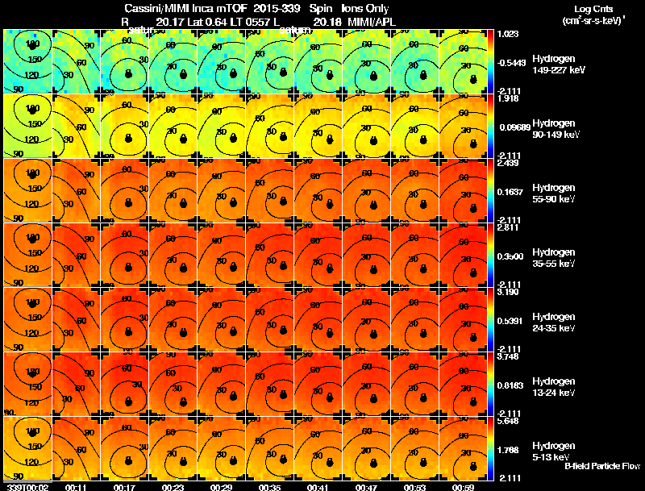The image size is (645, 491).
Task: Select the 00:23 time label
Action: pos(173,487)
